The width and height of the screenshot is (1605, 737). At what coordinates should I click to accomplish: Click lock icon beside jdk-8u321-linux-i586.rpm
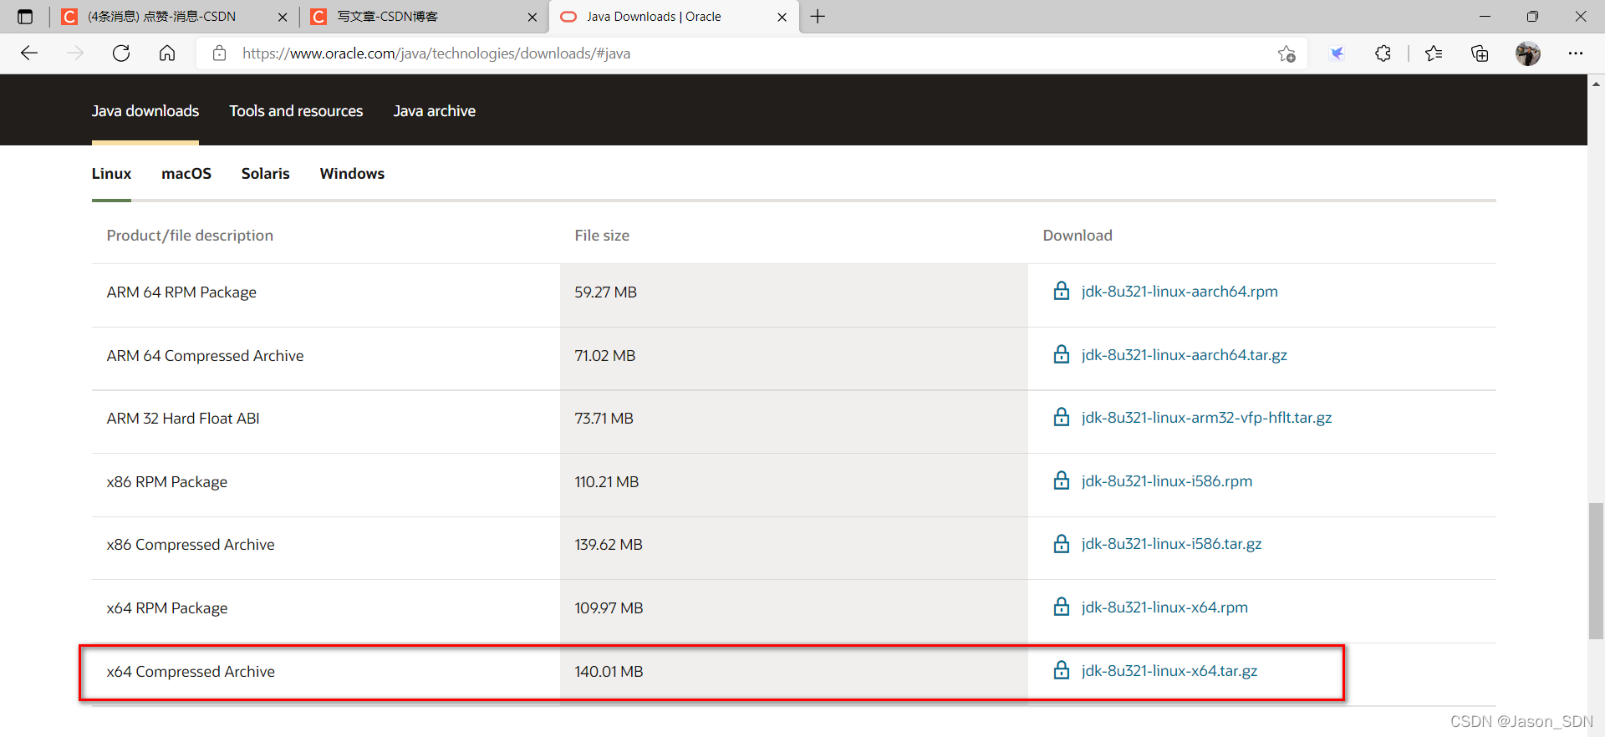coord(1062,480)
